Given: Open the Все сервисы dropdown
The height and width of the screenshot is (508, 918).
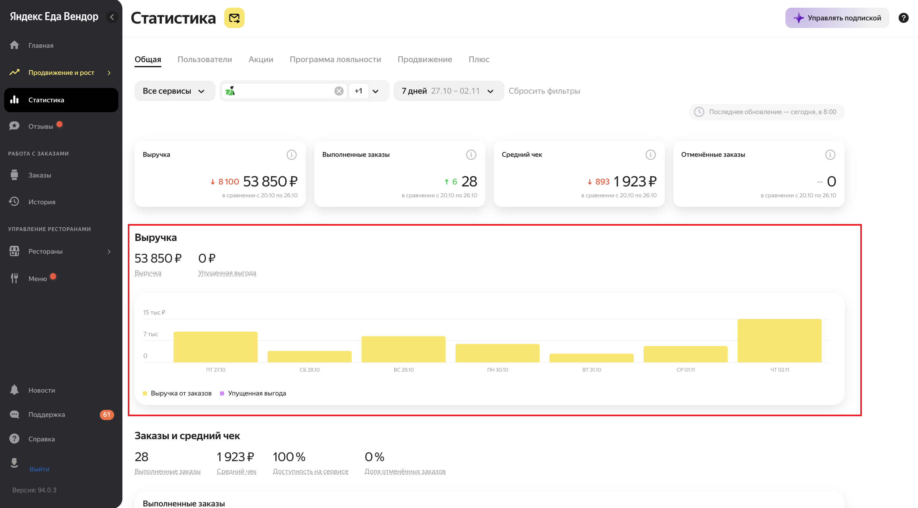Looking at the screenshot, I should tap(174, 91).
